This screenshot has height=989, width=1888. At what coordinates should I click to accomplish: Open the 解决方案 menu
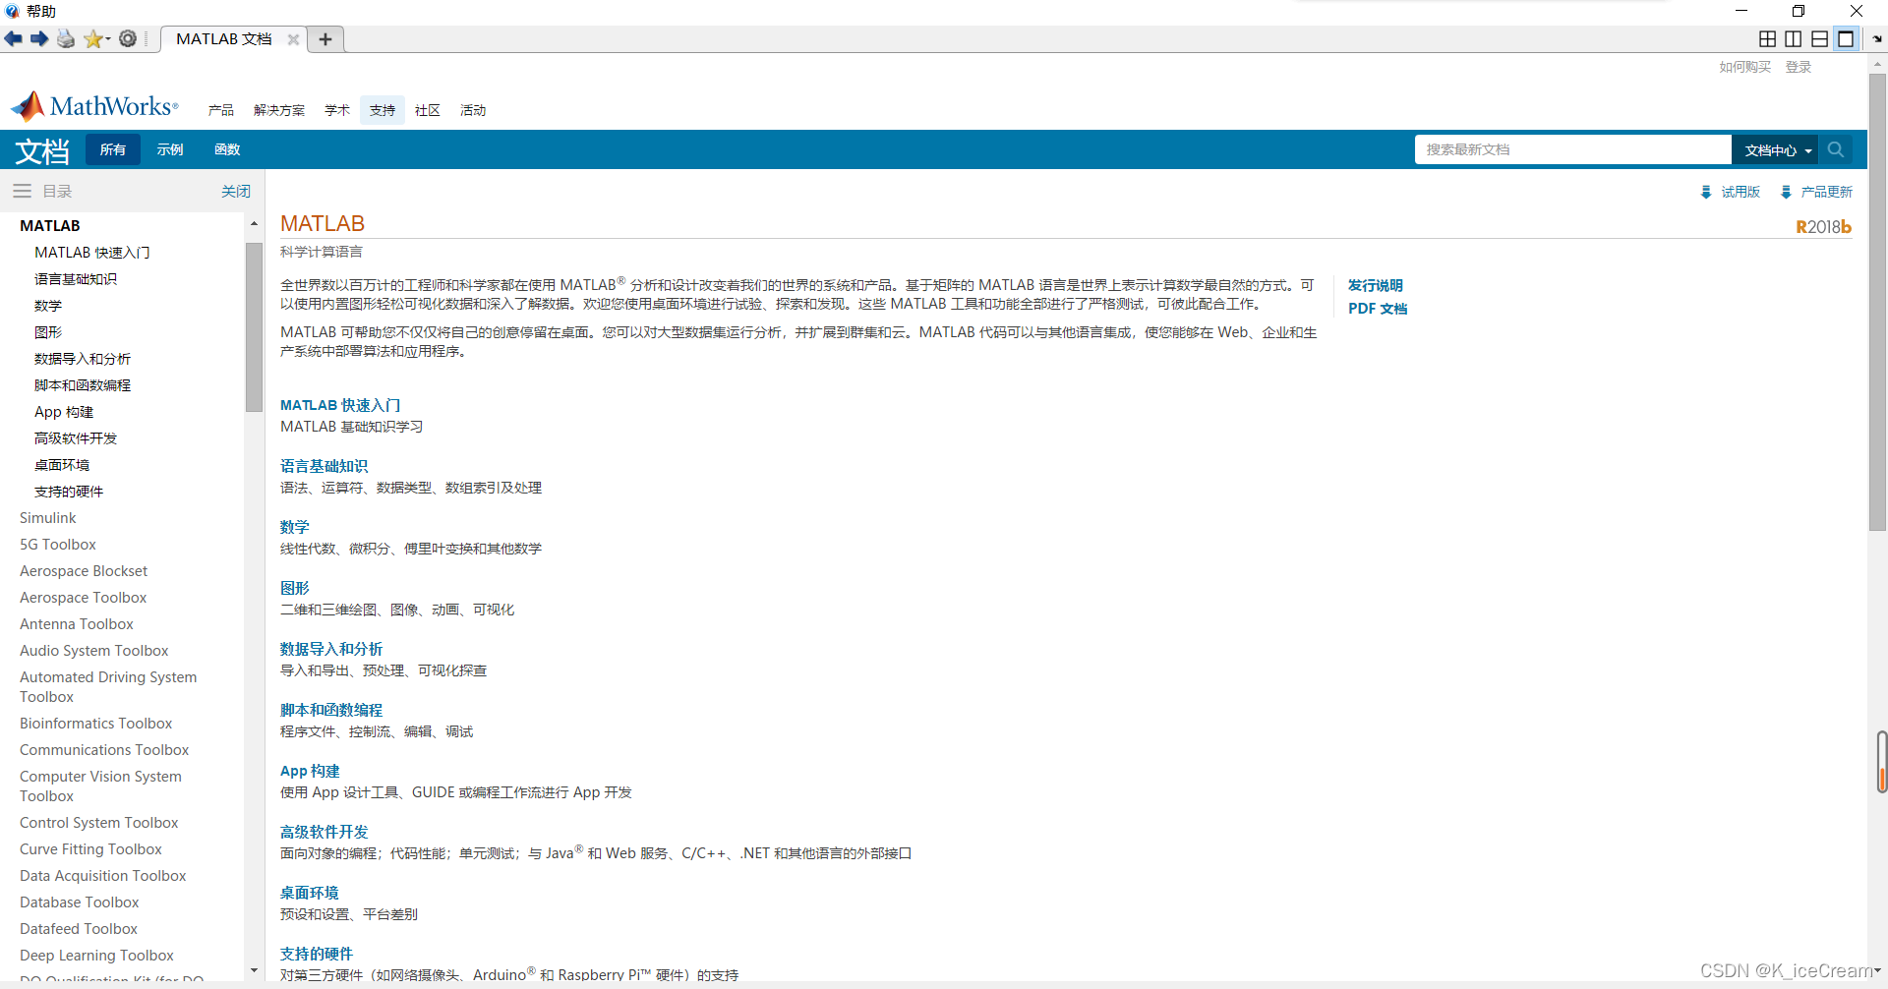pyautogui.click(x=279, y=110)
